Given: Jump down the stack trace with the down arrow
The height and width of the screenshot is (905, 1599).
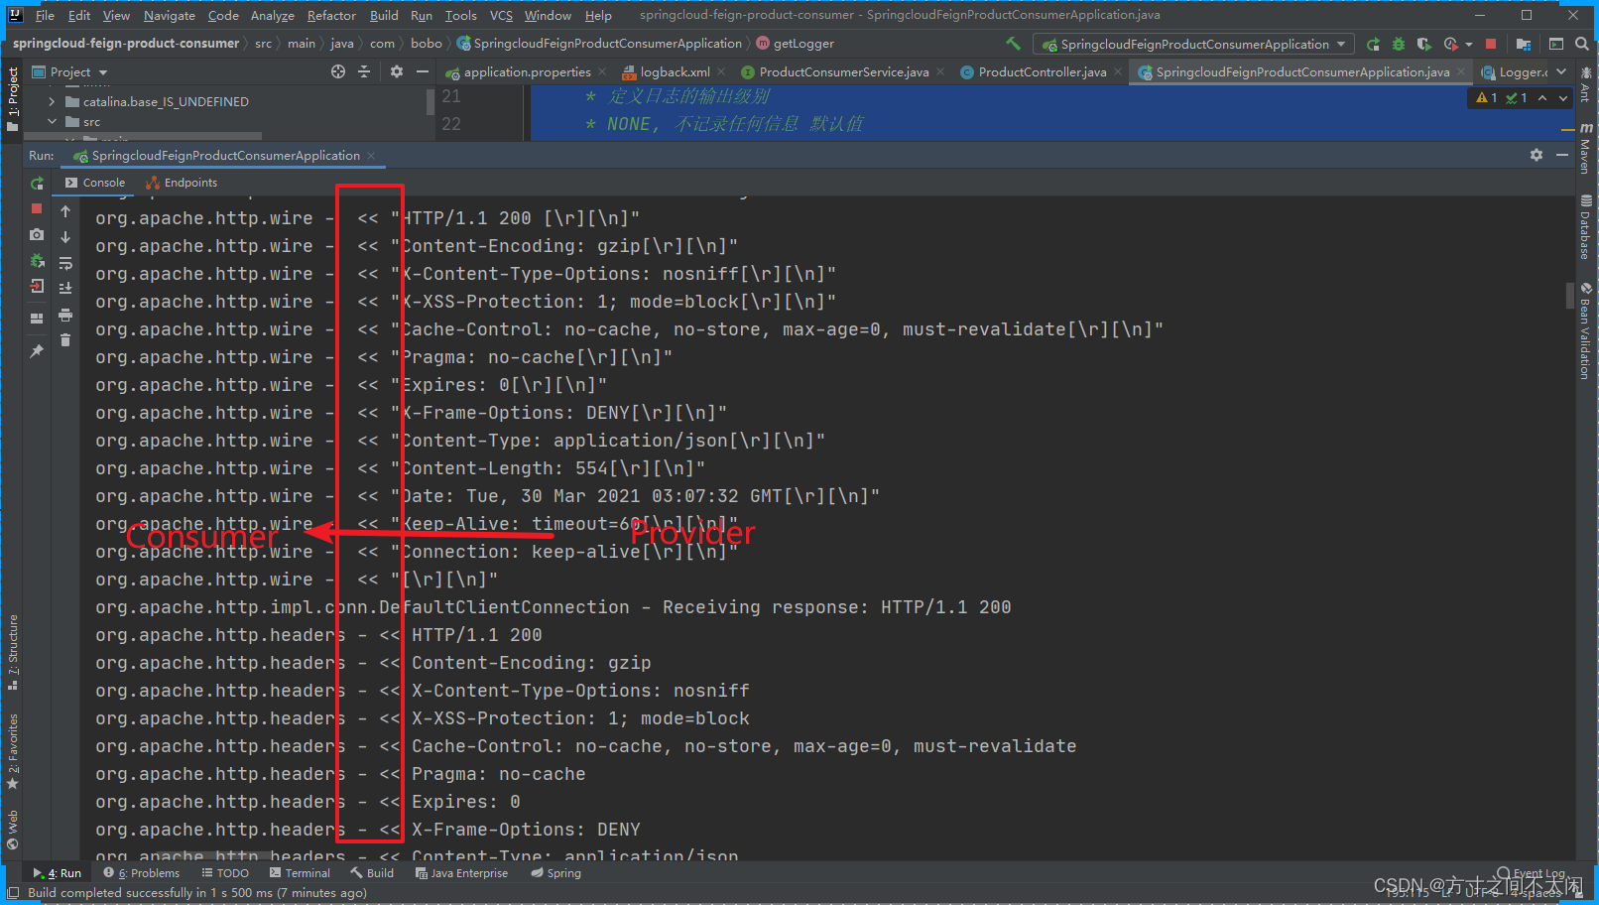Looking at the screenshot, I should coord(65,237).
